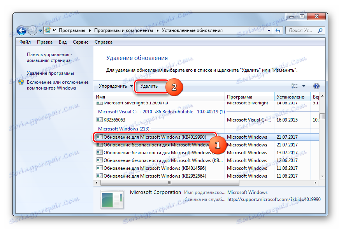
Task: Click the Back navigation arrow
Action: pyautogui.click(x=21, y=30)
